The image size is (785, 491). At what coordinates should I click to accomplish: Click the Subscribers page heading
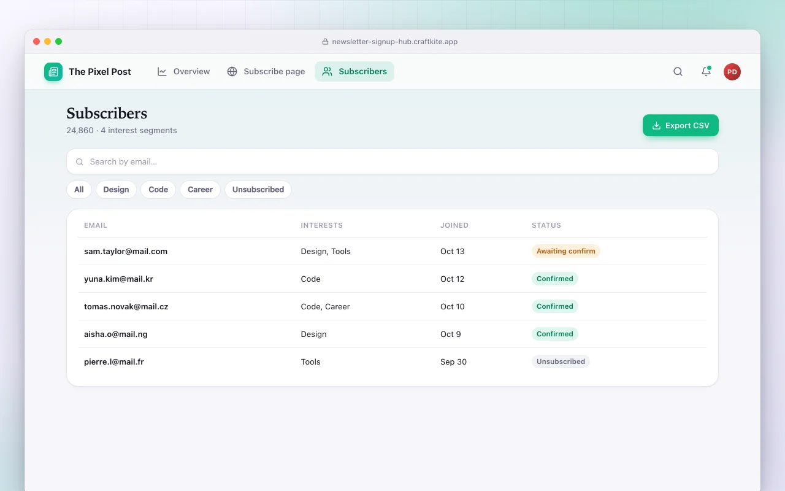[x=107, y=114]
